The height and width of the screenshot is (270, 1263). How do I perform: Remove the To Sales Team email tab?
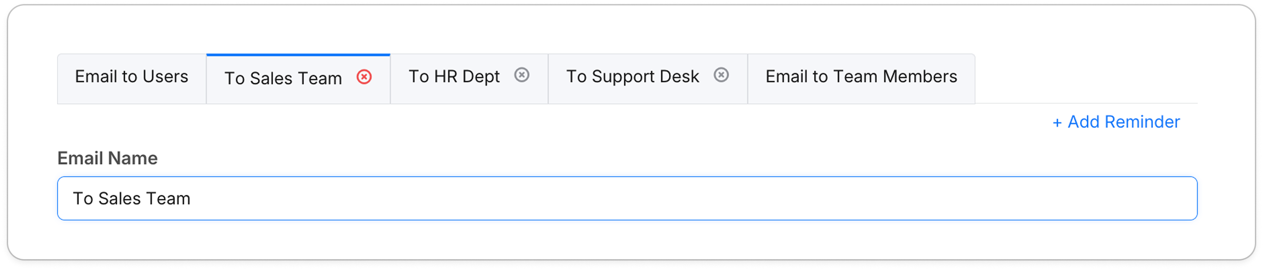(364, 77)
